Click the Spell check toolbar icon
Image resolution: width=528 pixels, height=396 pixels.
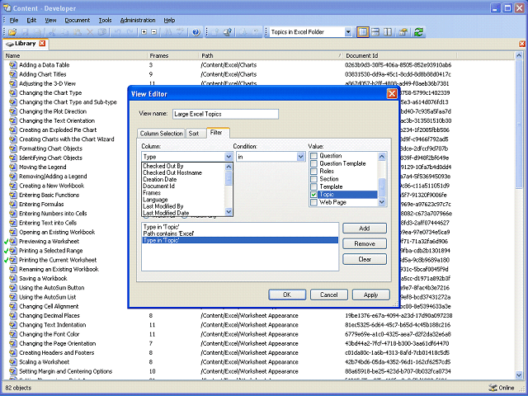click(181, 32)
